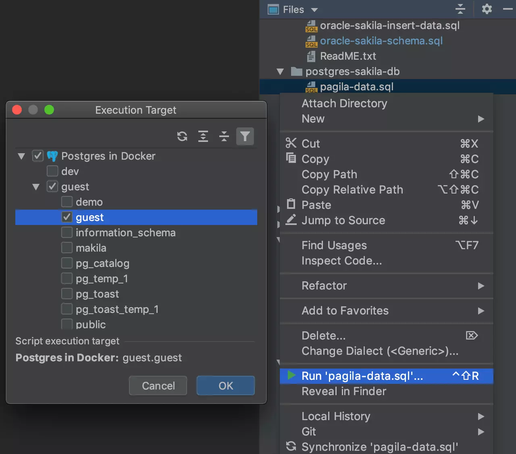This screenshot has height=454, width=516.
Task: Choose Run 'pagila-data.sql' from context menu
Action: [362, 376]
